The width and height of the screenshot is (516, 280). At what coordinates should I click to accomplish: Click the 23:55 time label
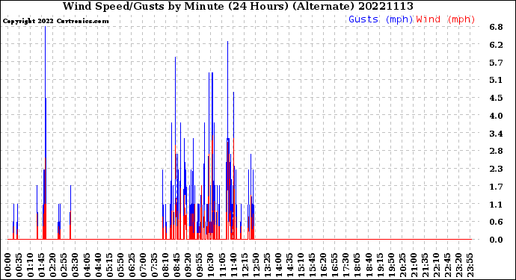[x=470, y=265]
